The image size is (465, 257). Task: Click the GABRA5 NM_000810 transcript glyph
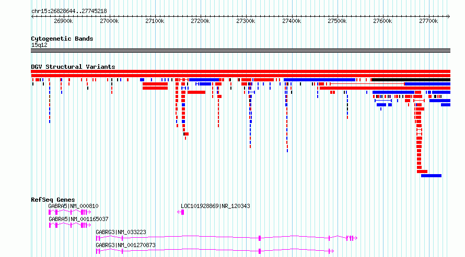[69, 212]
